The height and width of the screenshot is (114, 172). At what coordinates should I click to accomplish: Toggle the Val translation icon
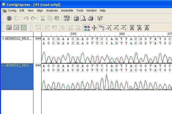[x=101, y=27]
